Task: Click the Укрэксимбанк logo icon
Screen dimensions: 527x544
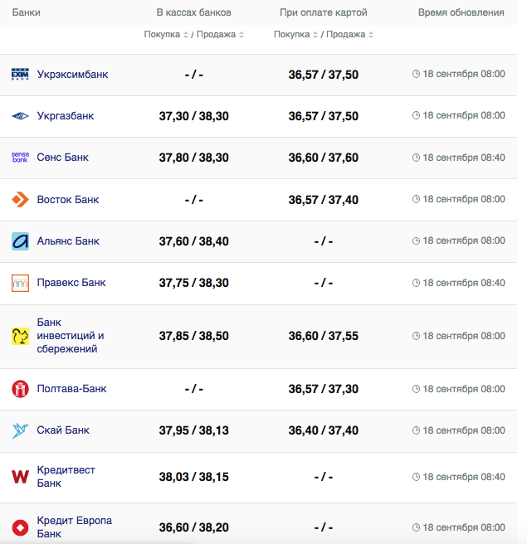Action: [20, 75]
